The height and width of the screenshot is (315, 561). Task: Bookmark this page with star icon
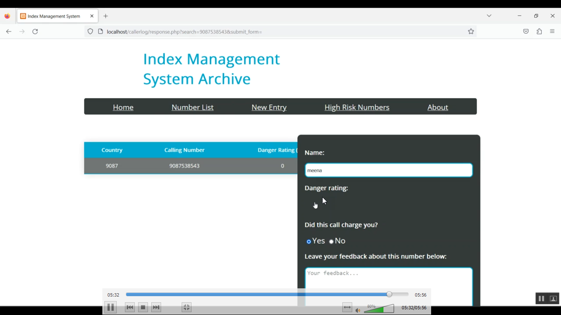pos(471,32)
